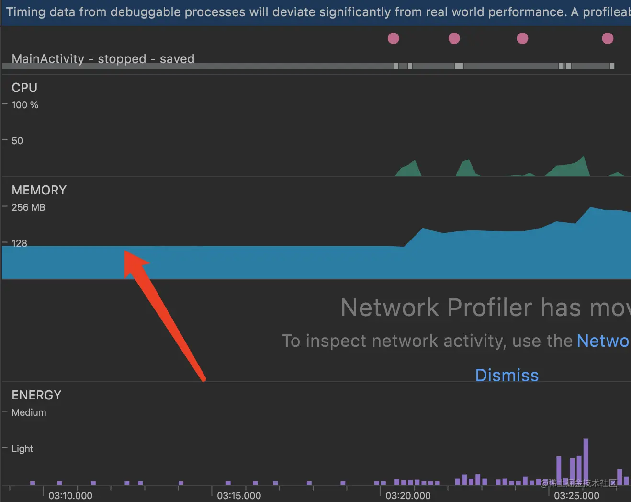Image resolution: width=631 pixels, height=502 pixels.
Task: Click the third pink user event dot
Action: [522, 38]
